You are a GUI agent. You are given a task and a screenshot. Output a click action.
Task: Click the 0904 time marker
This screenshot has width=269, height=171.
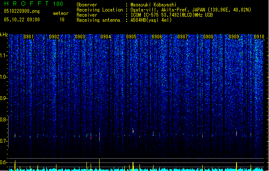click(106, 37)
